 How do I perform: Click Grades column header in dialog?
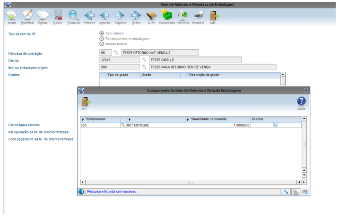point(276,119)
